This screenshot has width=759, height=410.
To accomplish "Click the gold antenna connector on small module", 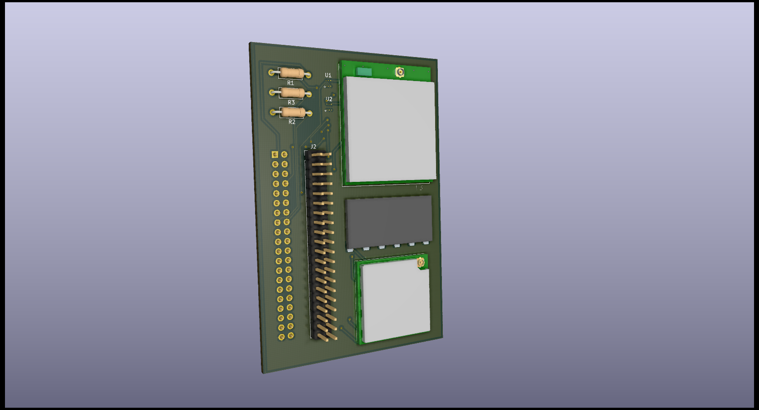I will point(421,262).
